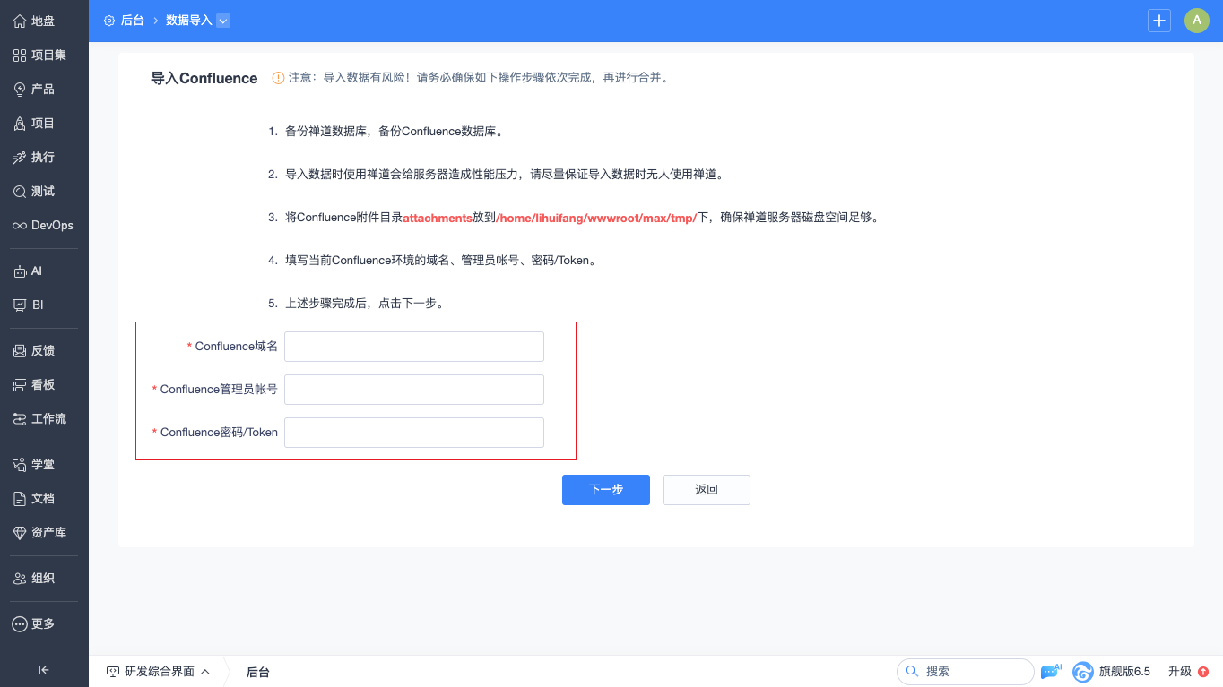The image size is (1223, 687).
Task: Click the 搜索 search box
Action: click(966, 672)
